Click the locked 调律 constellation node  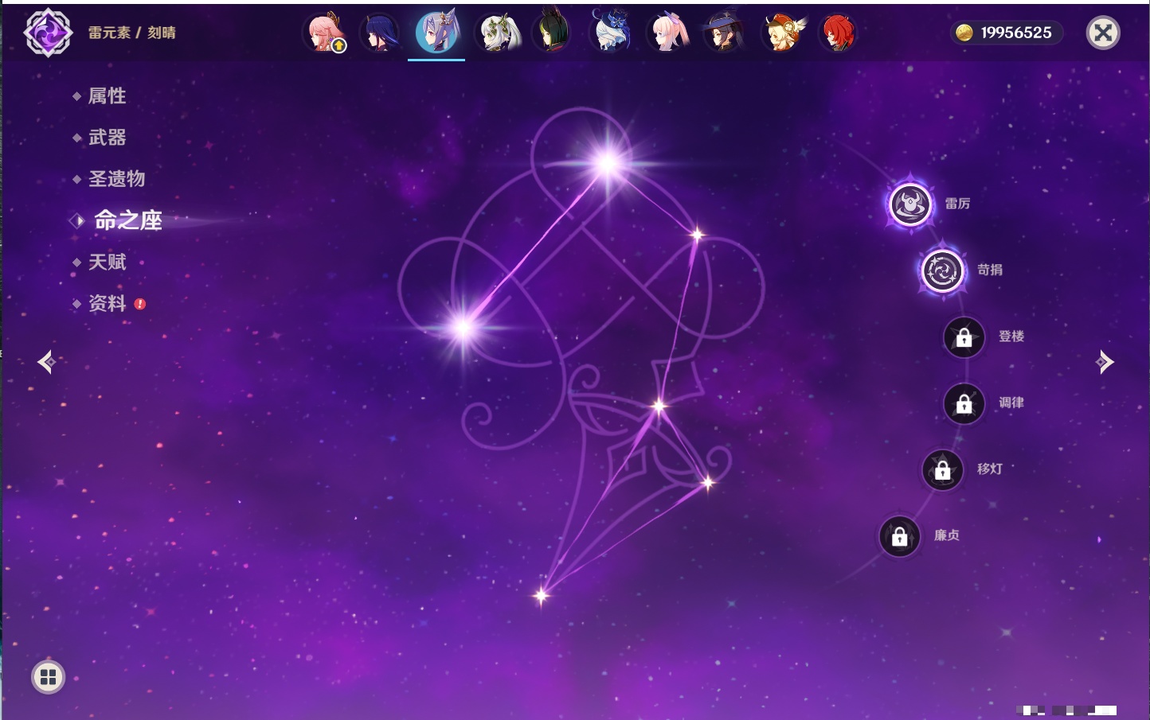tap(964, 403)
